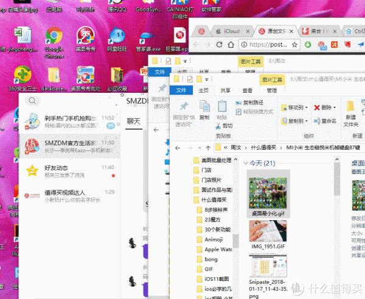Click 周汶 in Explorer breadcrumb

pyautogui.click(x=235, y=147)
